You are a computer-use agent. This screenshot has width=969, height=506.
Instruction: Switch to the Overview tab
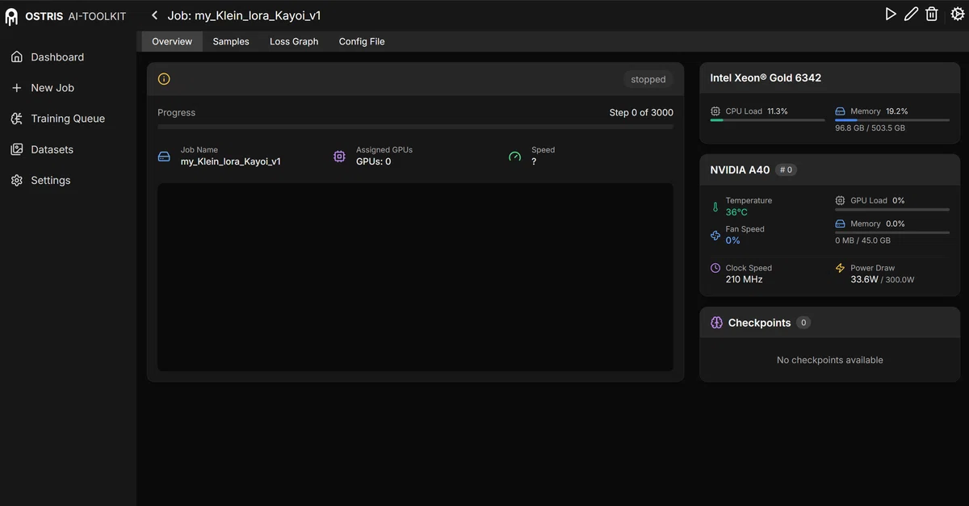(x=172, y=41)
